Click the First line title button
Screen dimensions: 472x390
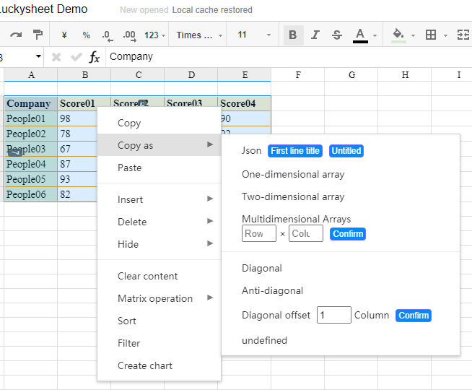pos(295,151)
